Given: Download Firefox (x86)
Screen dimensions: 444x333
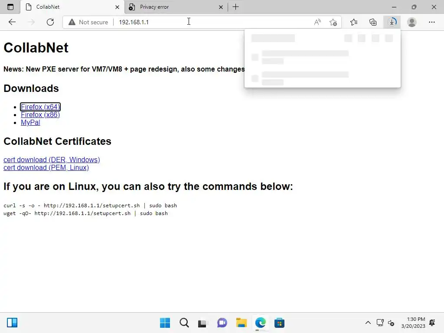Looking at the screenshot, I should coord(40,114).
